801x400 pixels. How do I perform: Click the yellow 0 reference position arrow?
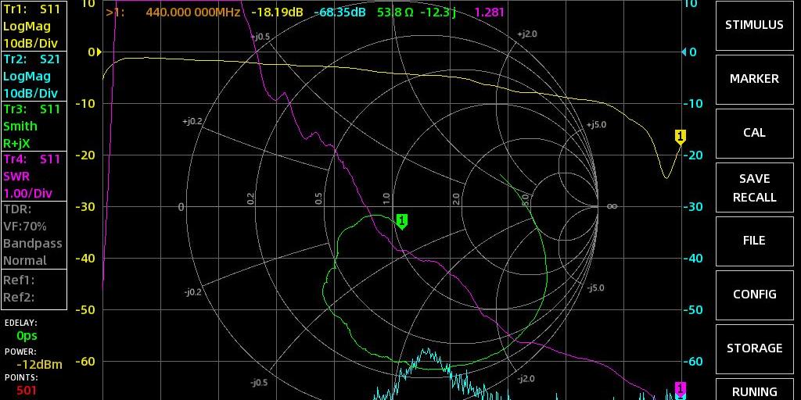click(99, 52)
